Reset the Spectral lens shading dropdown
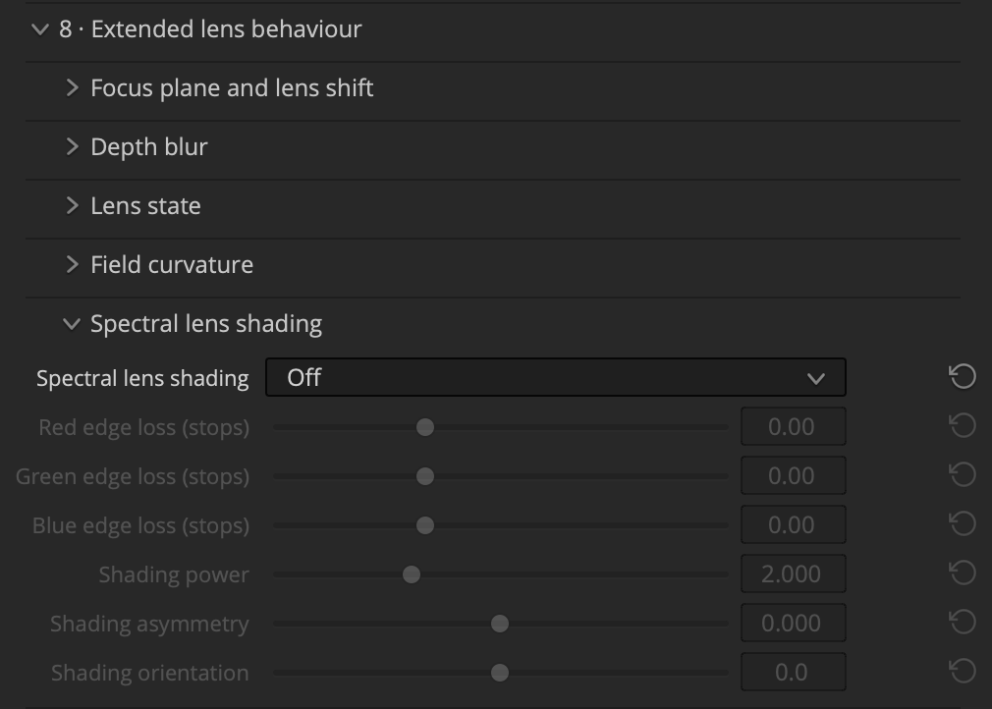This screenshot has height=709, width=992. coord(963,377)
